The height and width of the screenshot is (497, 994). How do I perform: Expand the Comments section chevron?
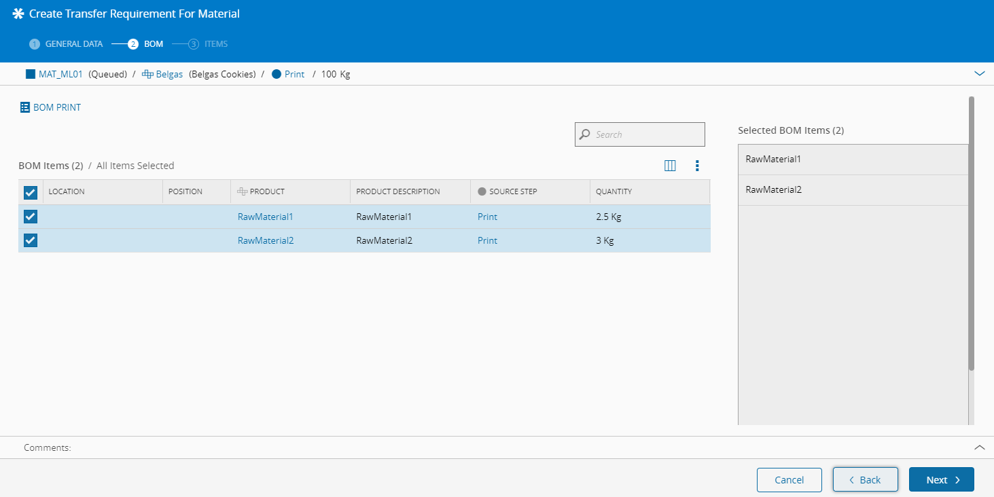pos(979,447)
